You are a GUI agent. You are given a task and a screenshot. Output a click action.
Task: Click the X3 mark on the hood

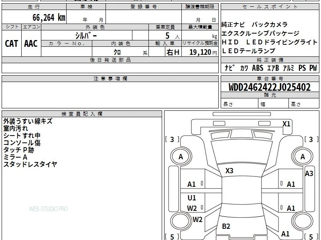[229, 171]
